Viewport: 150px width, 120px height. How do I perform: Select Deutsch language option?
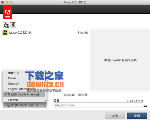(x=13, y=83)
